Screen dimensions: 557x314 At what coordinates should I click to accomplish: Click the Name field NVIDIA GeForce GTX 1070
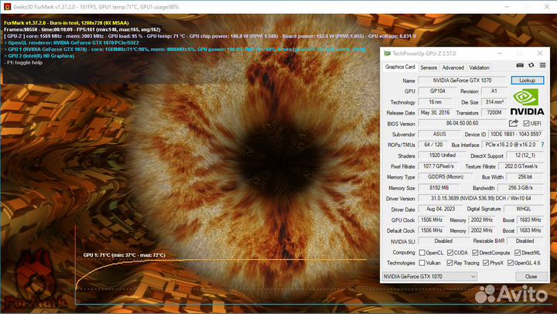[x=462, y=80]
